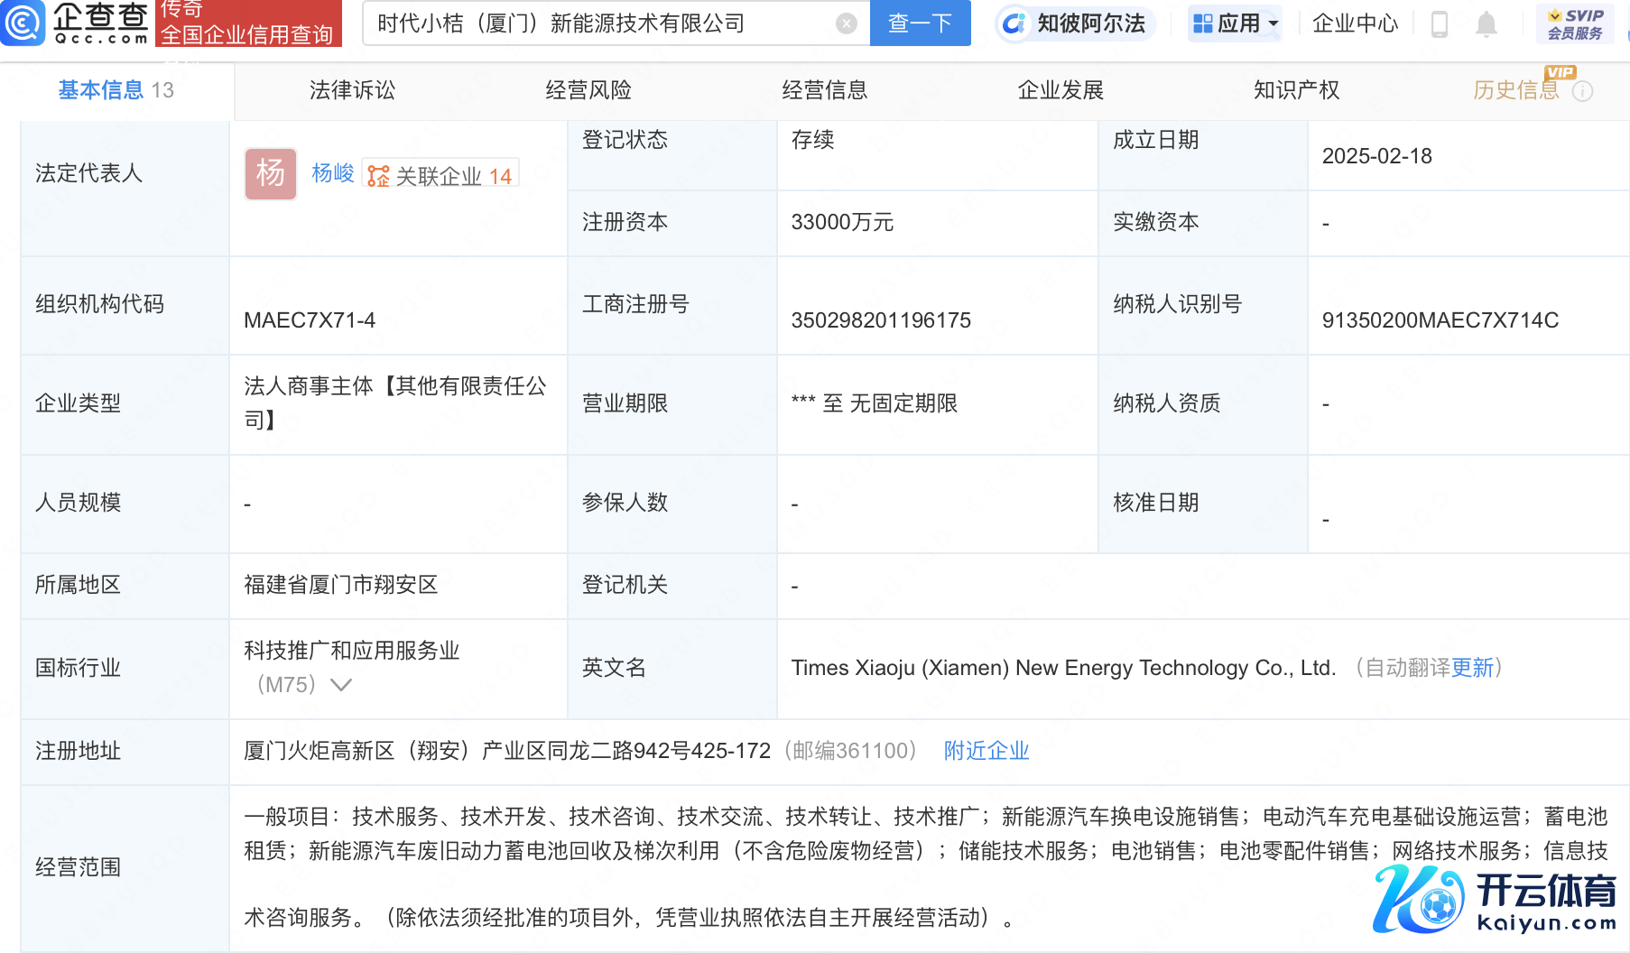Click the company name search input field

[600, 23]
